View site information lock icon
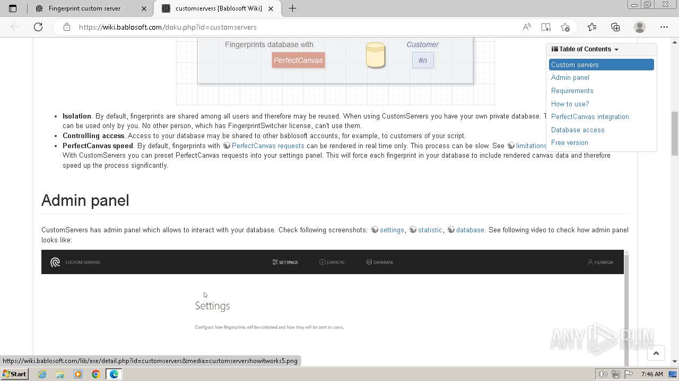 [x=67, y=27]
